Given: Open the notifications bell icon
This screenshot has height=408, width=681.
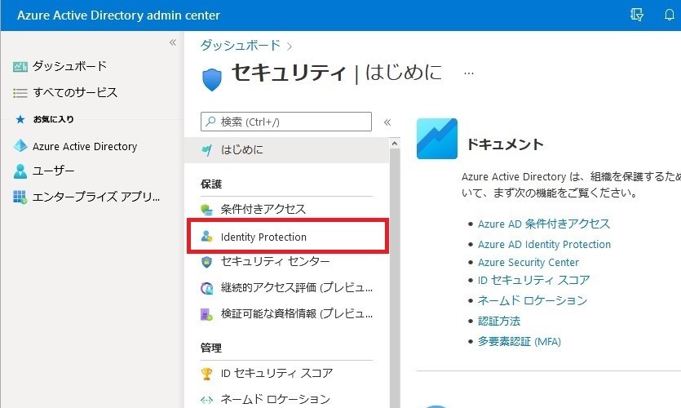Looking at the screenshot, I should coord(670,15).
